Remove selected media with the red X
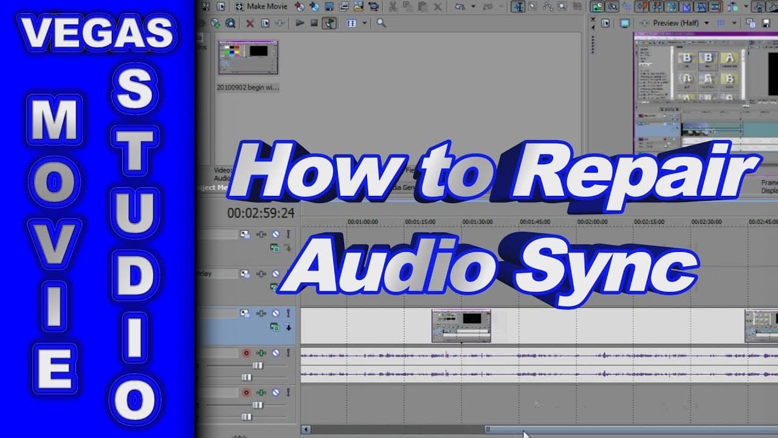Screen dimensions: 778x438 pyautogui.click(x=250, y=23)
